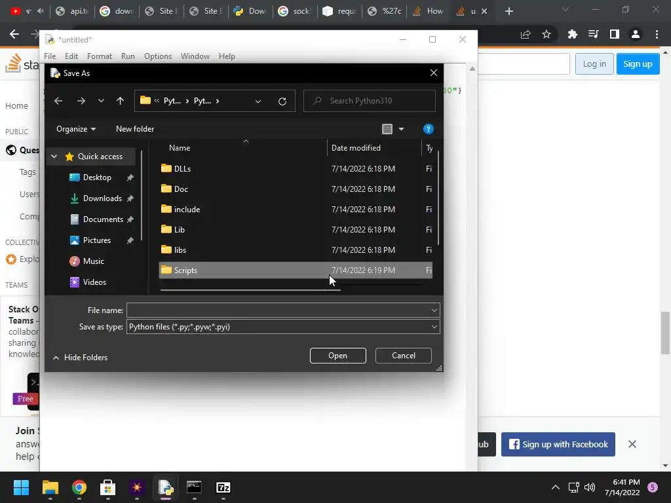Open Chrome three-dot menu
671x503 pixels.
[657, 34]
